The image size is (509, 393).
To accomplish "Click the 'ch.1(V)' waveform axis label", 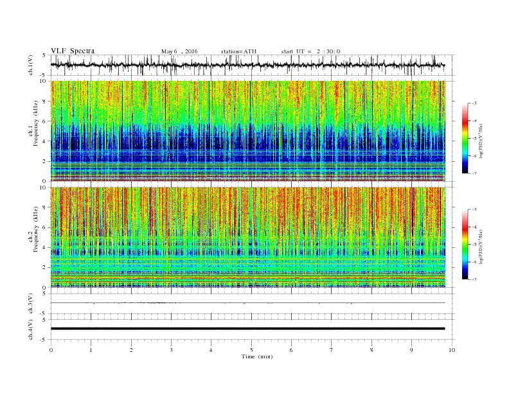I will (31, 65).
